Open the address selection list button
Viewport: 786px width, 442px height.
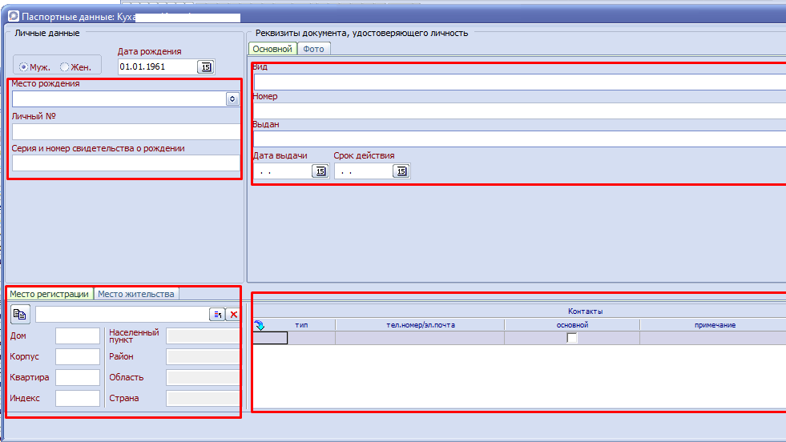click(x=217, y=315)
